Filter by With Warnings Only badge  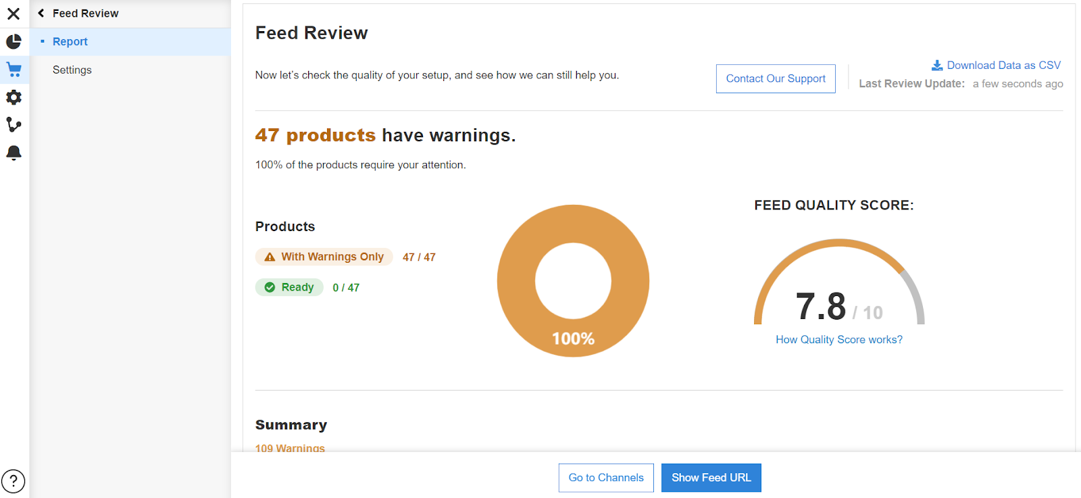tap(324, 257)
